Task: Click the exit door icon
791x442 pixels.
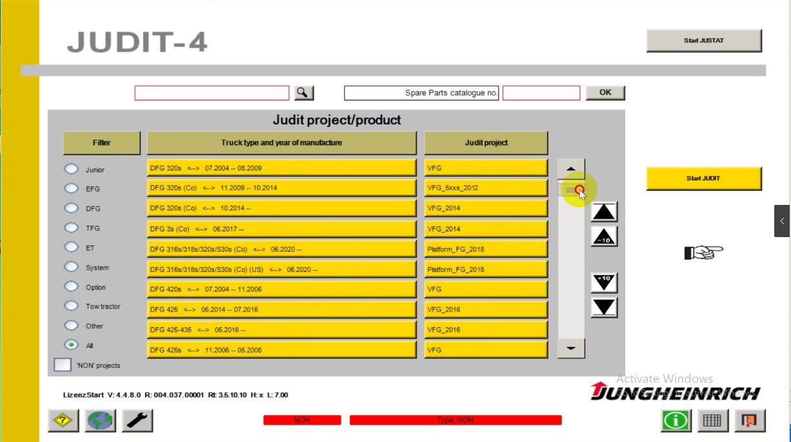Action: 748,421
